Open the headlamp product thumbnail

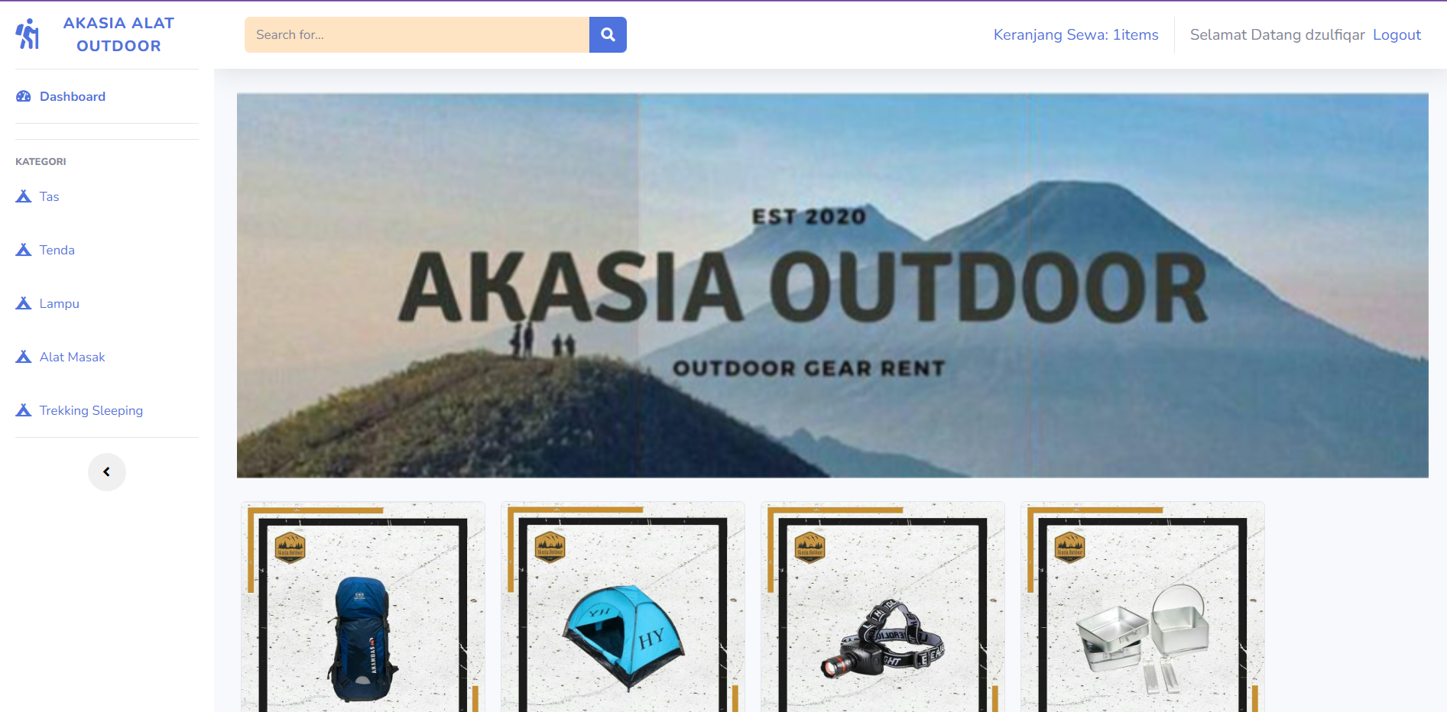coord(883,607)
